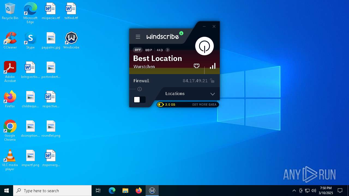Click the taskbar search box
The width and height of the screenshot is (349, 196).
point(52,191)
